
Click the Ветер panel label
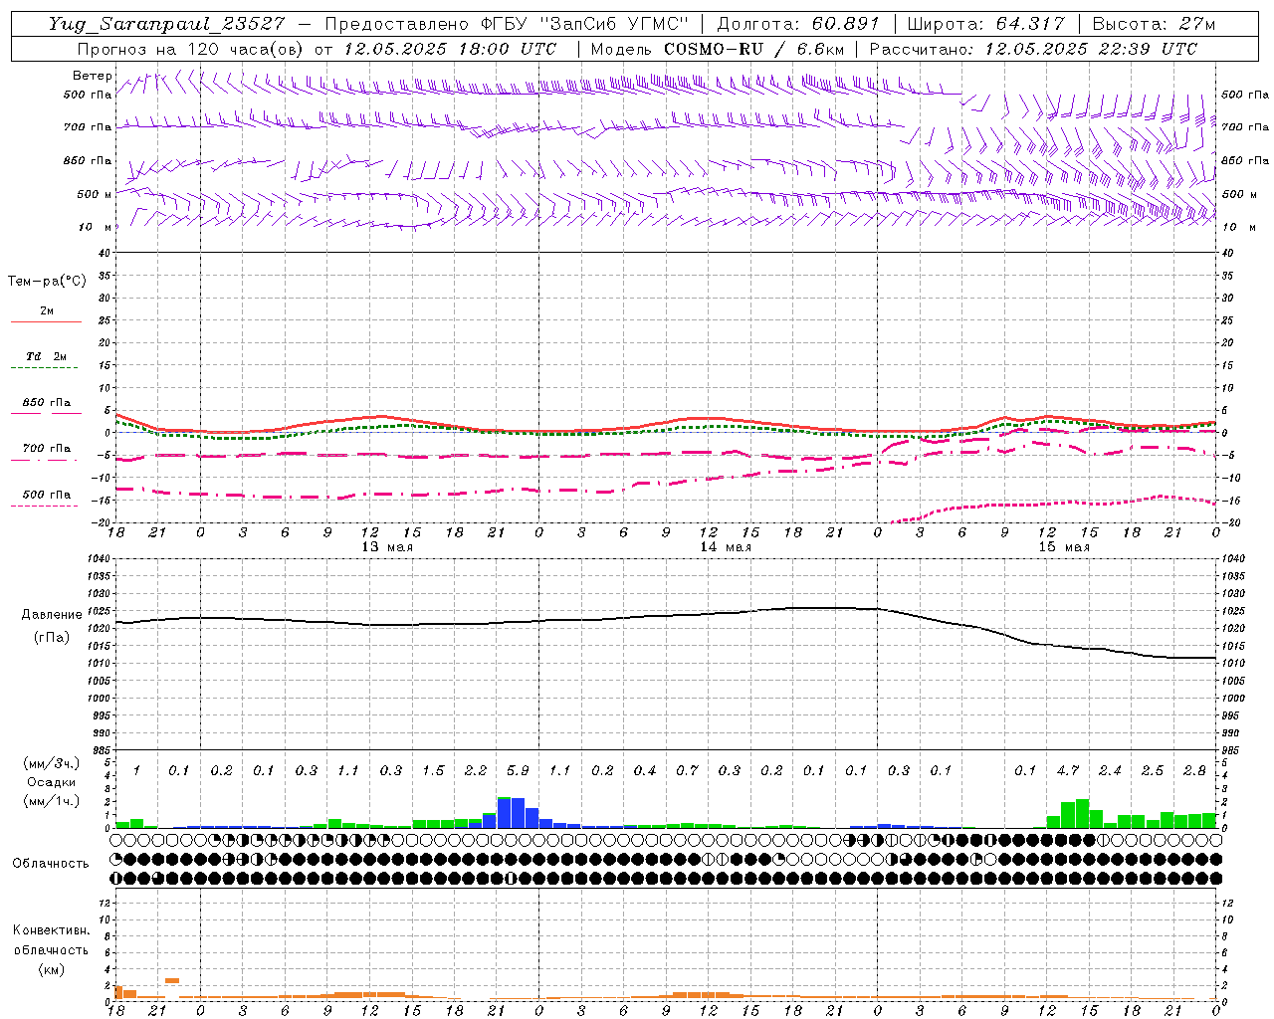[93, 76]
